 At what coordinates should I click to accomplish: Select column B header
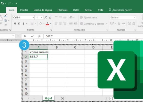tap(57, 47)
